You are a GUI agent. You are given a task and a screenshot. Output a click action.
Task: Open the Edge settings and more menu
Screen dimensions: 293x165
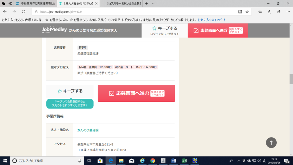pos(288,12)
